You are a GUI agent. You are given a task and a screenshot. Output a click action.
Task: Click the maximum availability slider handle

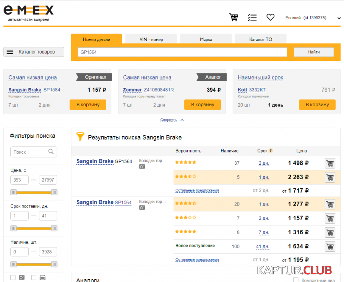click(54, 264)
